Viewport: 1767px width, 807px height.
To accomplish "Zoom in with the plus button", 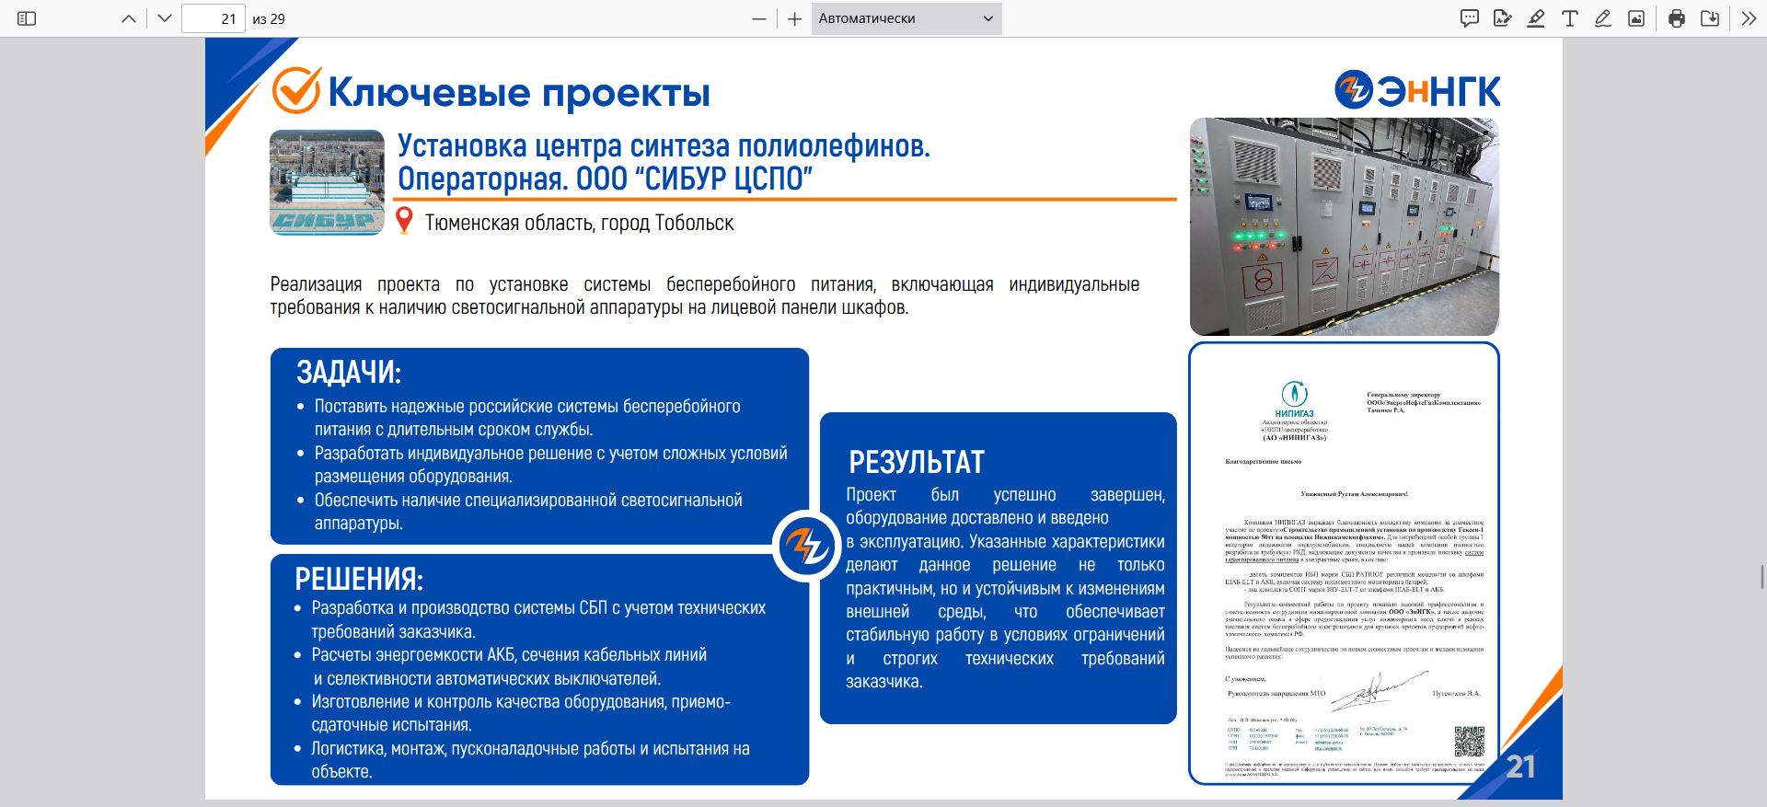I will pyautogui.click(x=795, y=18).
